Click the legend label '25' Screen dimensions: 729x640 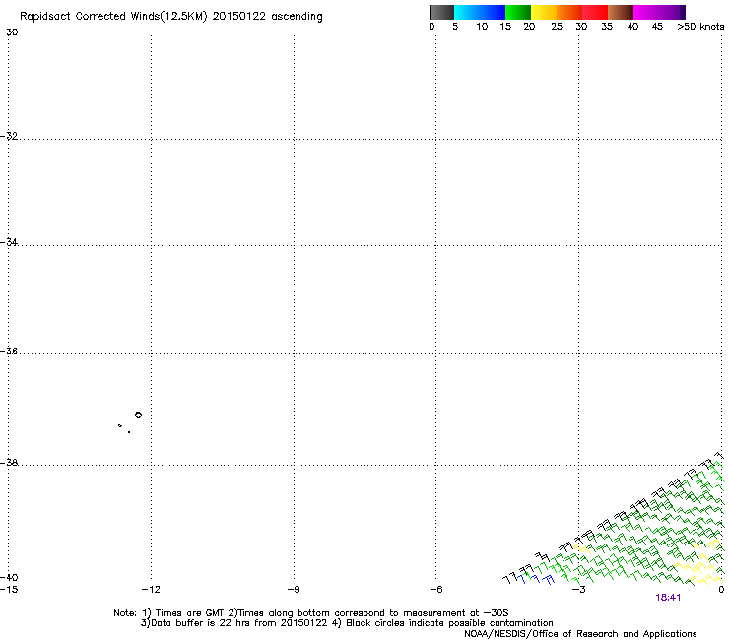557,27
